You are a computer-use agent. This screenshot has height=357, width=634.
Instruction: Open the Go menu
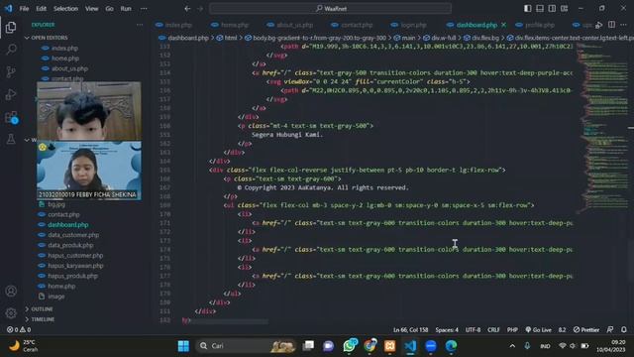coord(109,8)
